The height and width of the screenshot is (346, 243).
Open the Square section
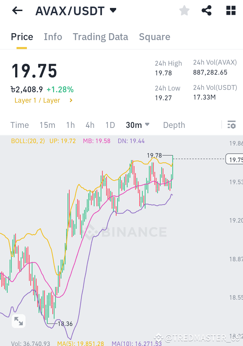tap(154, 37)
